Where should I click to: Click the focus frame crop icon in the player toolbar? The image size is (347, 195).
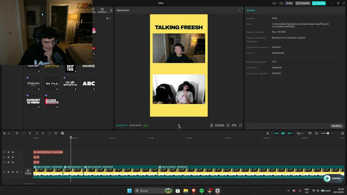tap(228, 125)
